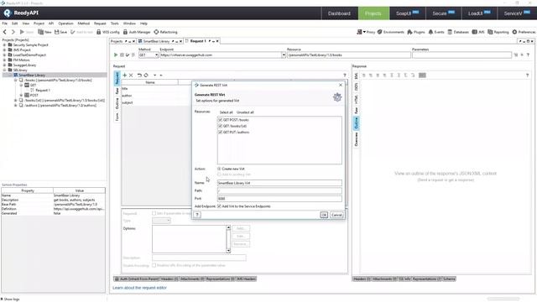Toggle GET PUT /authors resource checkbox
The height and width of the screenshot is (302, 537).
[220, 133]
